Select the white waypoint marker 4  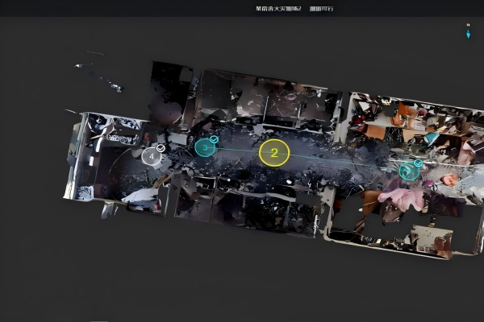[x=152, y=156]
